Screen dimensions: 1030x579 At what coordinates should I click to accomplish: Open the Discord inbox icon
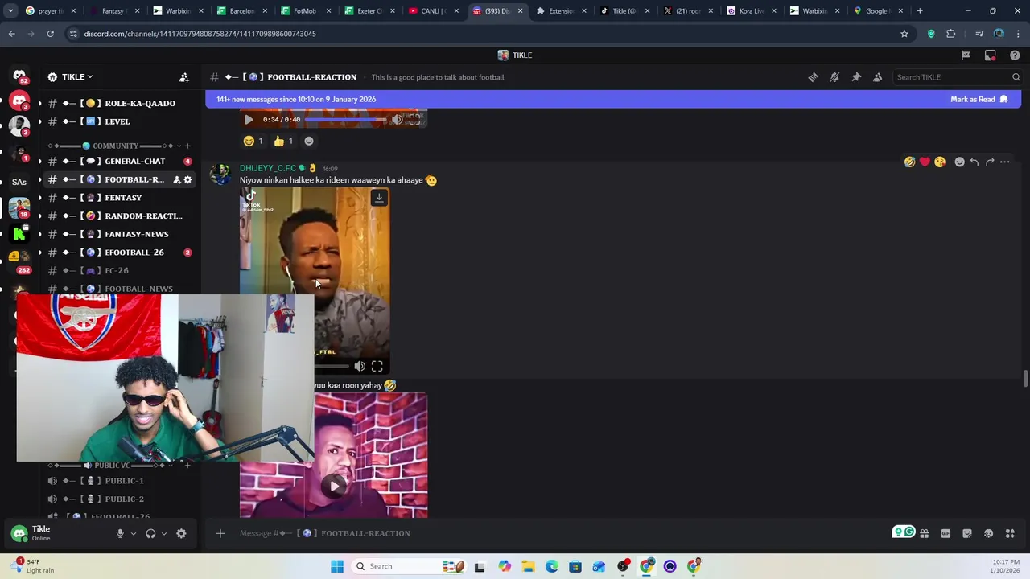(991, 55)
